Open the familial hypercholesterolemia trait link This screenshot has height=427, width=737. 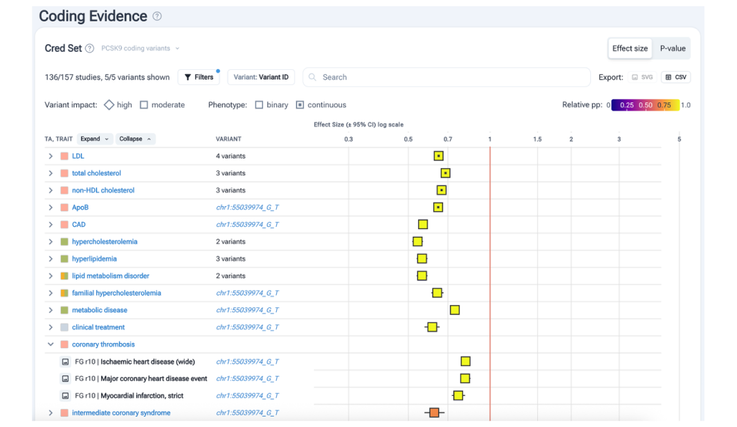tap(116, 293)
